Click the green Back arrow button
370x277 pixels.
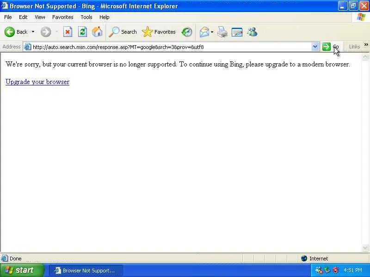pos(10,32)
